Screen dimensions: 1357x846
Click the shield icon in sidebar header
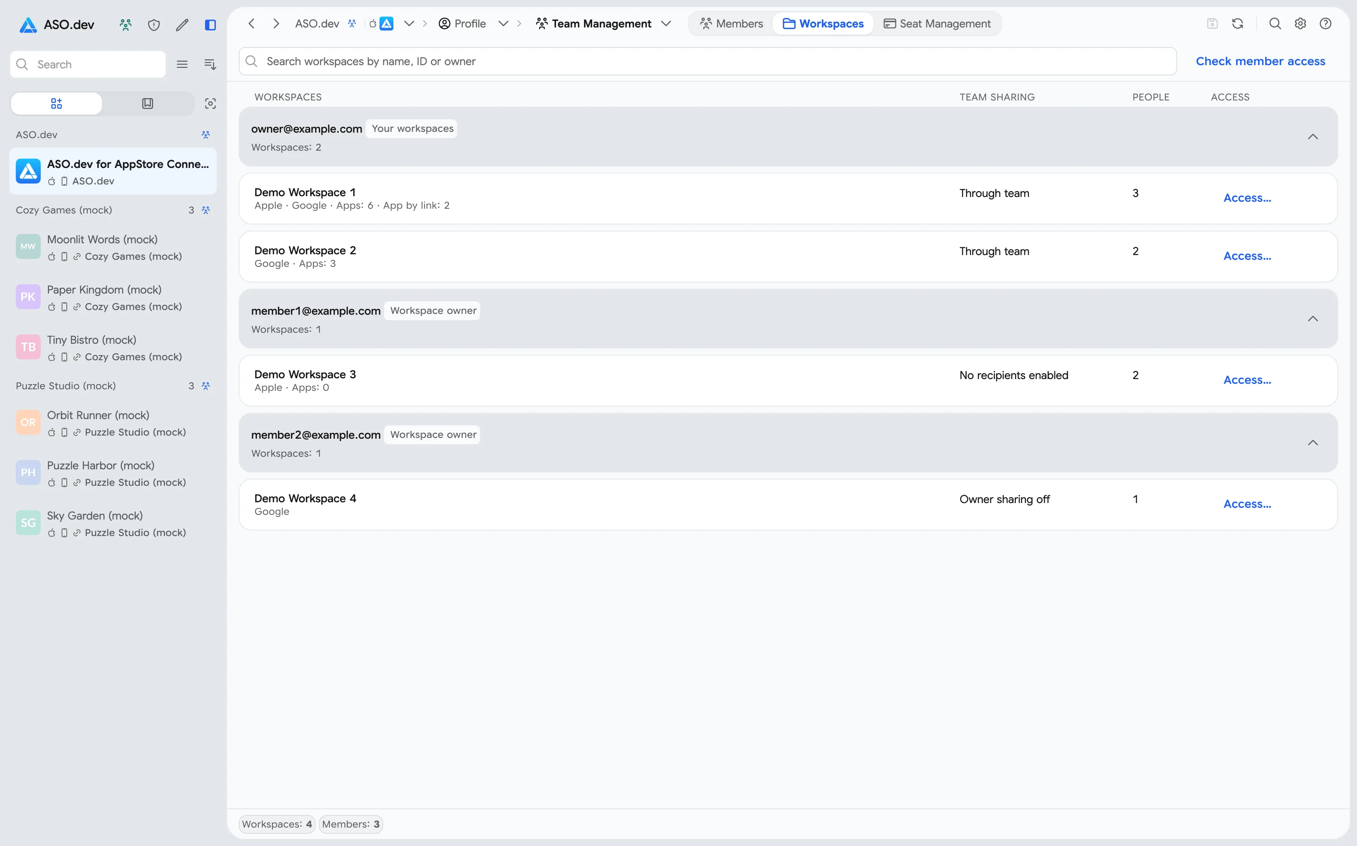point(154,25)
